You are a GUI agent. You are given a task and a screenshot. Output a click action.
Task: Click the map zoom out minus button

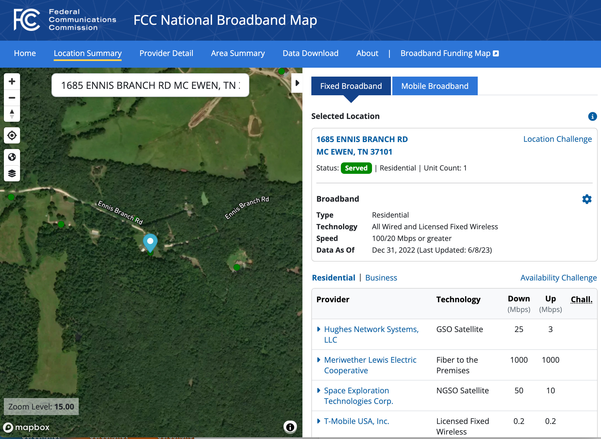pyautogui.click(x=12, y=98)
